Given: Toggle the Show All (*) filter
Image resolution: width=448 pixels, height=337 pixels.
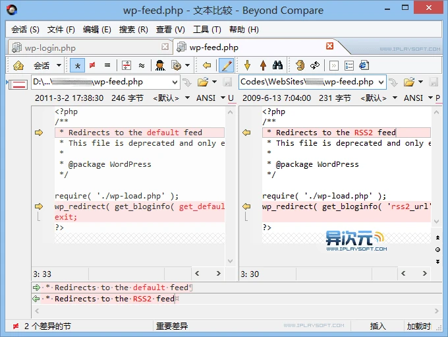Looking at the screenshot, I should (x=78, y=65).
